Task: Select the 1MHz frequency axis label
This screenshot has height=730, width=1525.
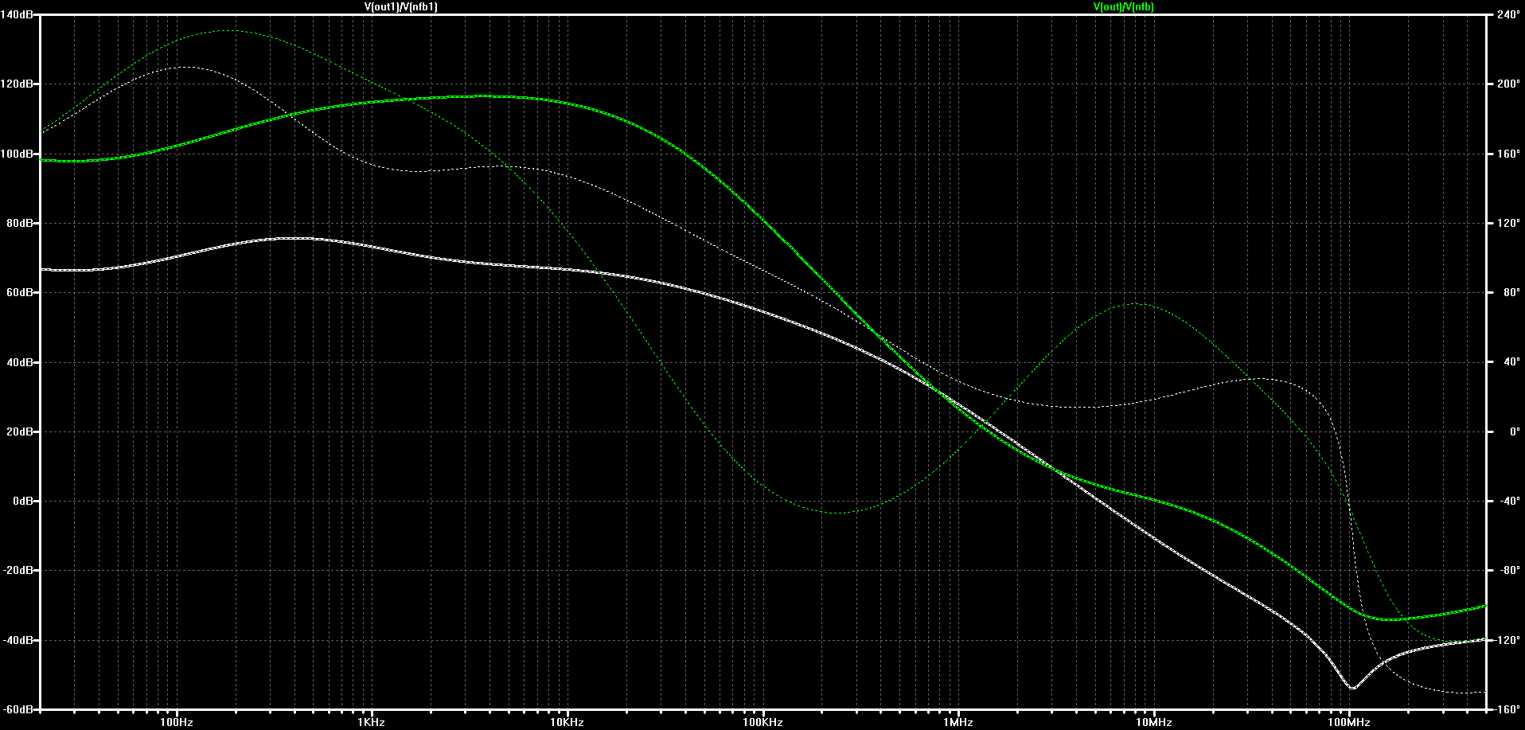Action: (x=958, y=723)
